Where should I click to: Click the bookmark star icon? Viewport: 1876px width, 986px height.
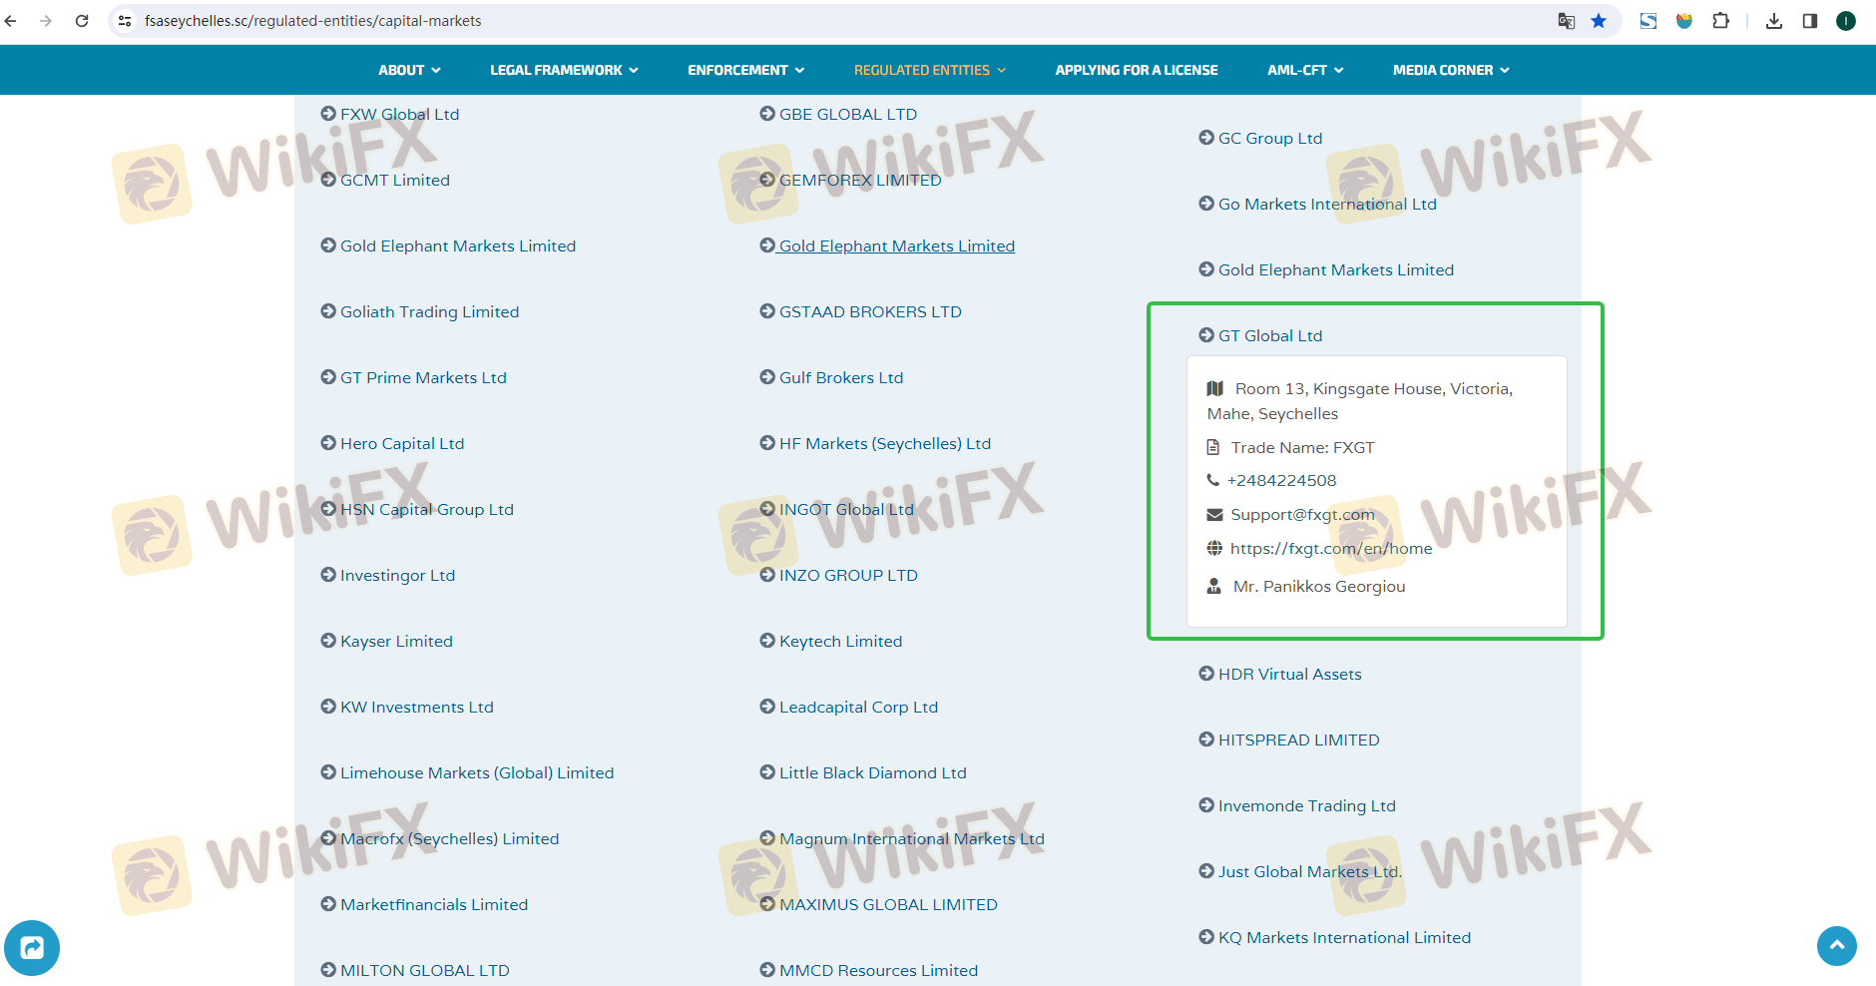[1599, 21]
